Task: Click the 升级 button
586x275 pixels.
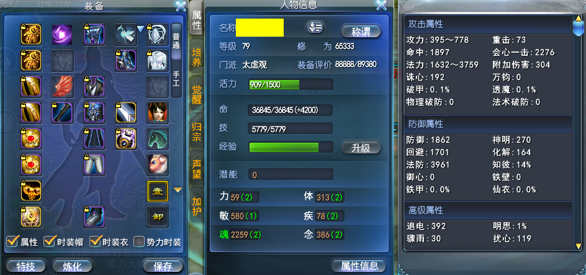Action: (x=361, y=148)
